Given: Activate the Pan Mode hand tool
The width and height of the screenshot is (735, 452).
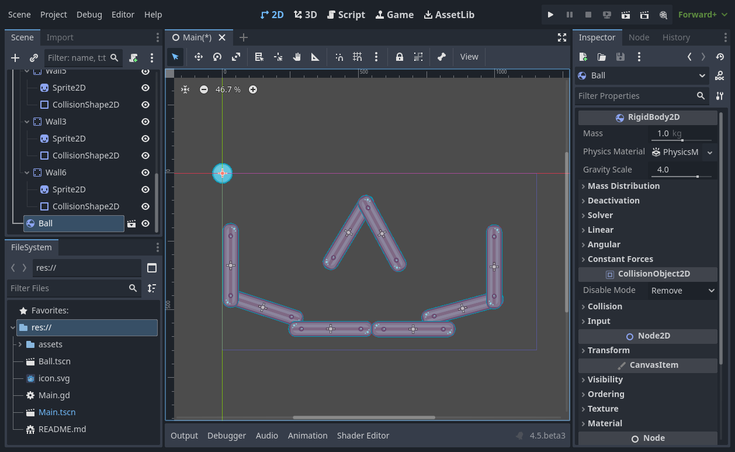Looking at the screenshot, I should 297,57.
